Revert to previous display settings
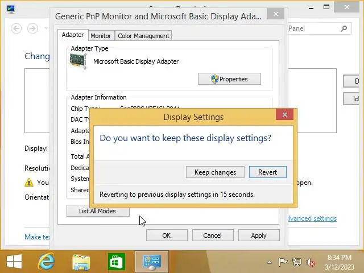Image resolution: width=364 pixels, height=273 pixels. pos(268,172)
